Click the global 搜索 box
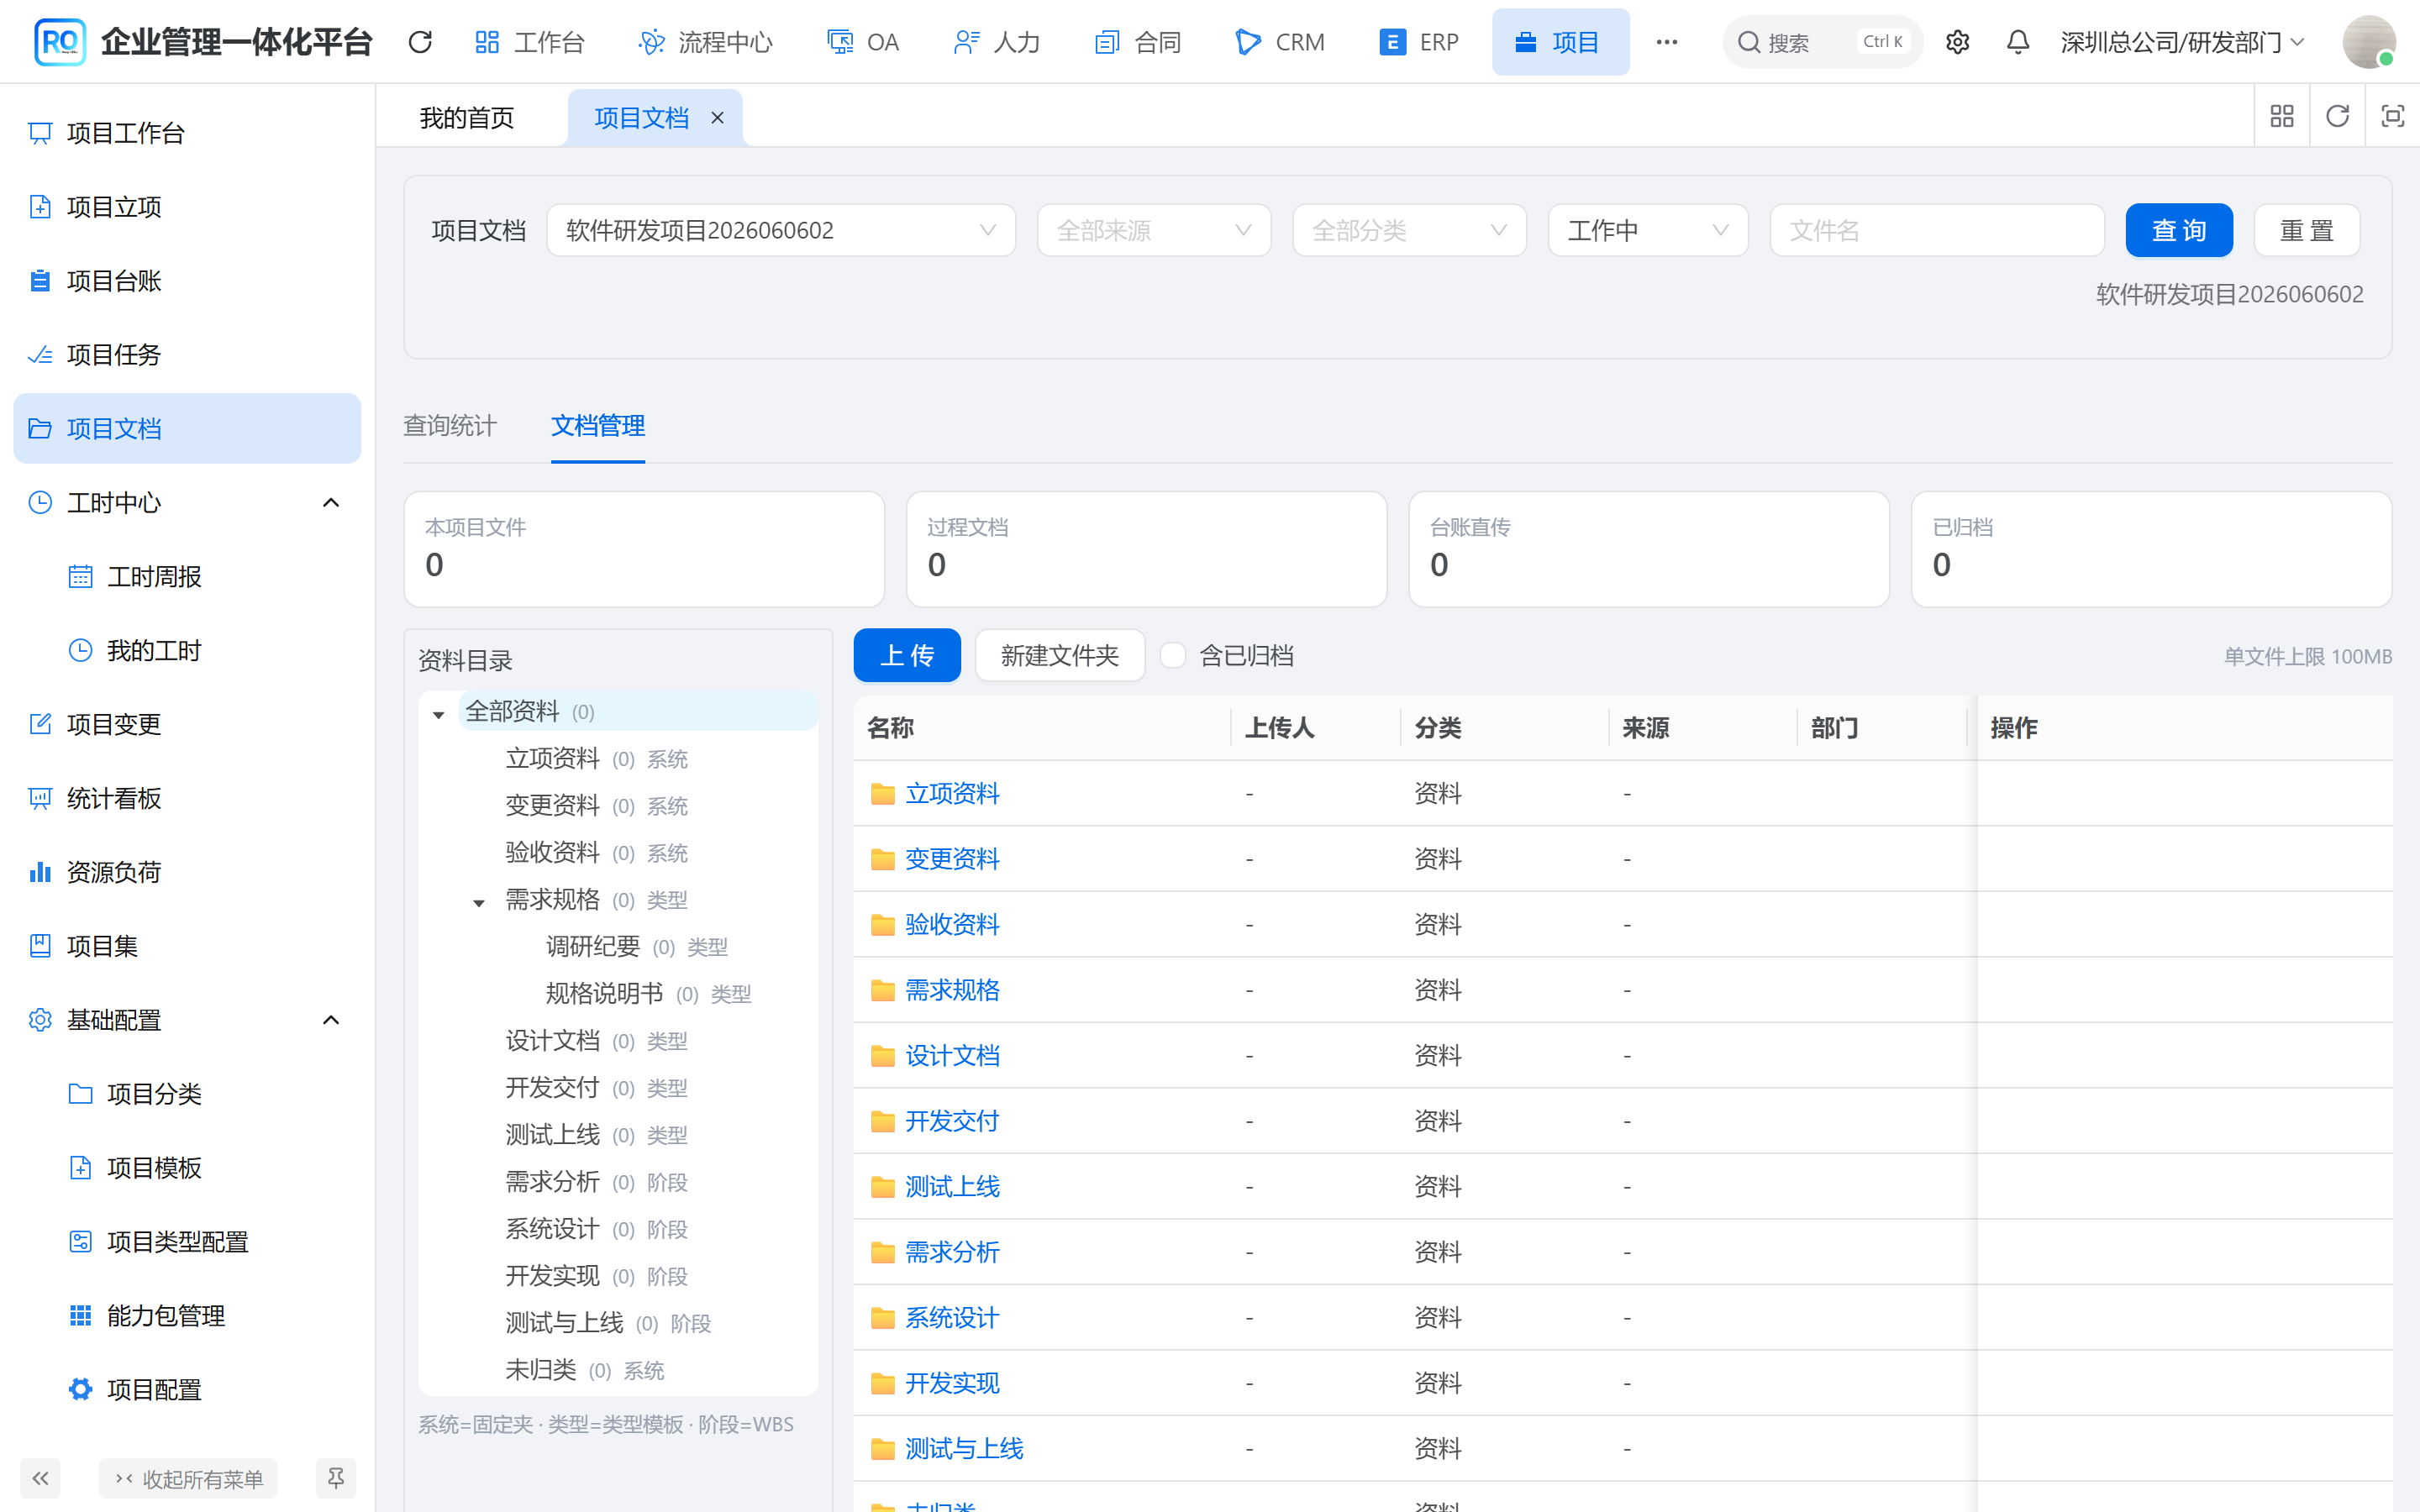The image size is (2420, 1512). point(1822,42)
